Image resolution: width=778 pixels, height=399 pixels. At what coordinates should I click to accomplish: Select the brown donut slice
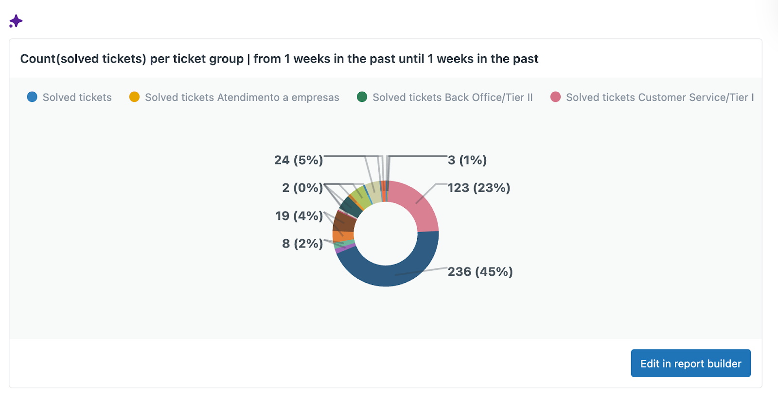(x=344, y=222)
